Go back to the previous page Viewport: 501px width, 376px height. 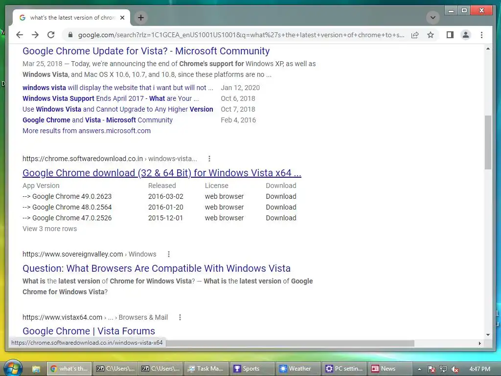pos(20,35)
